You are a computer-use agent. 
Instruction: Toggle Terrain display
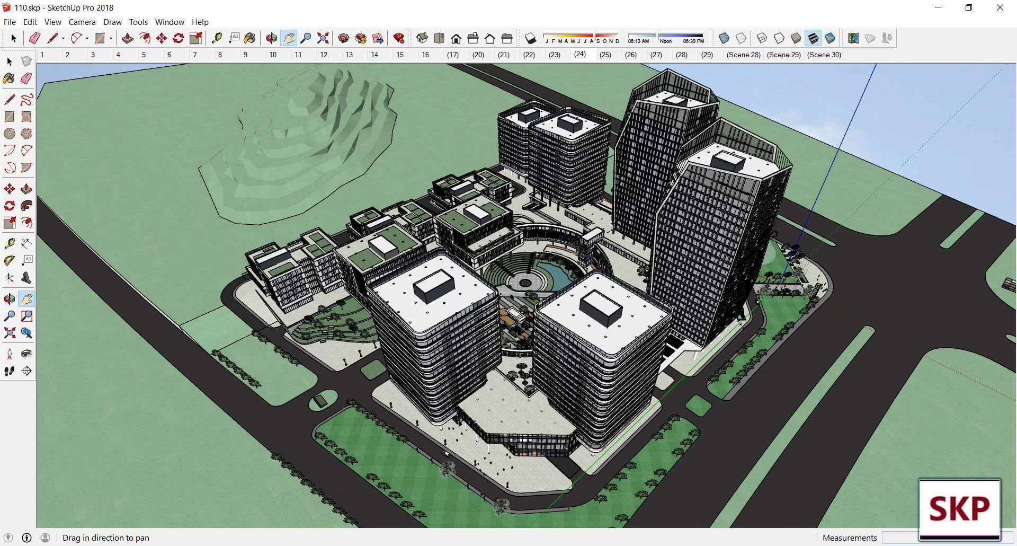[870, 38]
